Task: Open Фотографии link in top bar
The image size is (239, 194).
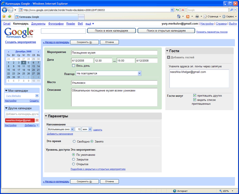Action: [56, 24]
